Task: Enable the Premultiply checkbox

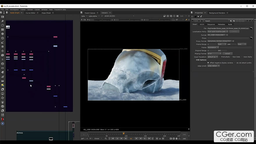Action: [220, 57]
